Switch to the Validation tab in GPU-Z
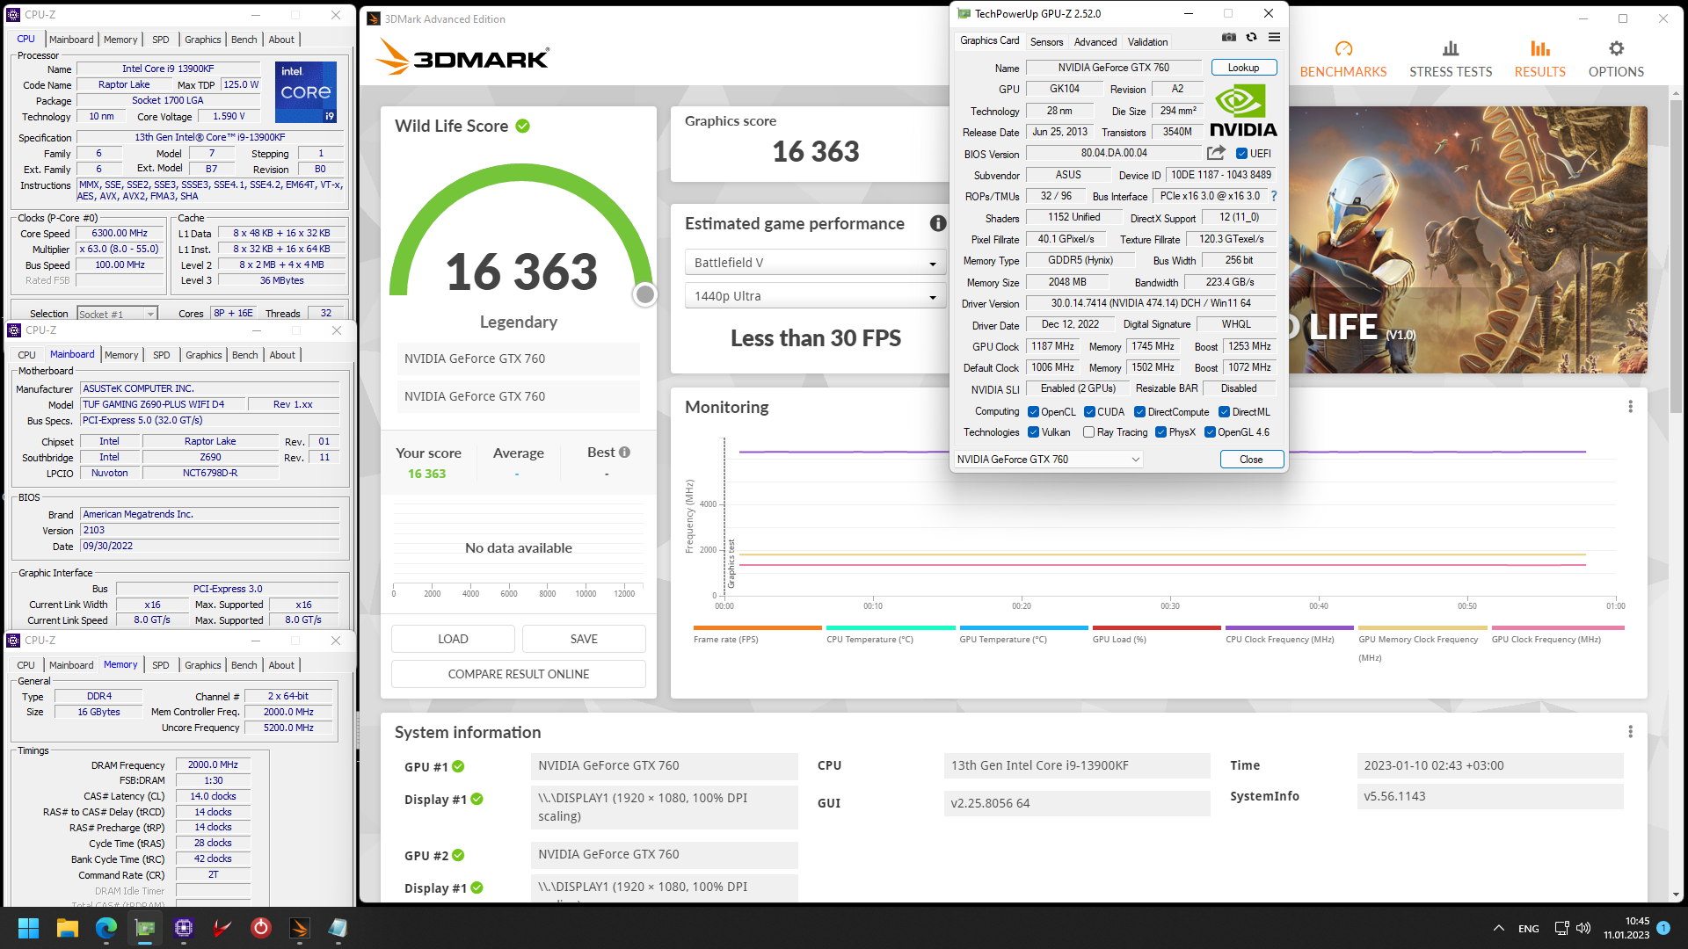 (1147, 41)
